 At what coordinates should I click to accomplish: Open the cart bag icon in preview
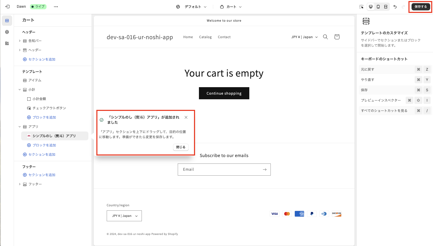337,37
